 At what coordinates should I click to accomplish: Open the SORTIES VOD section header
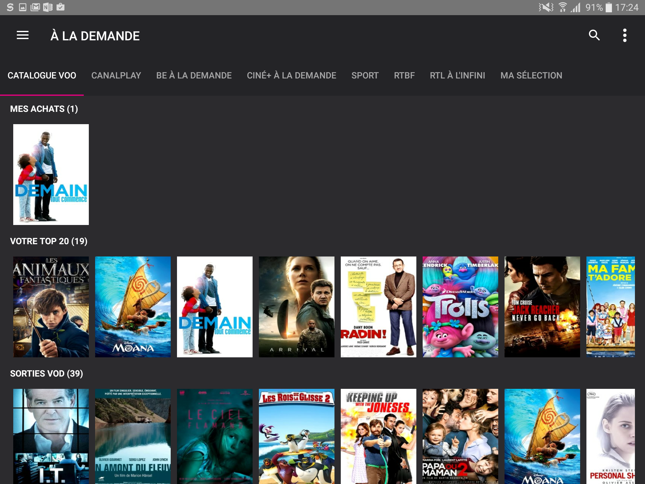(x=47, y=374)
